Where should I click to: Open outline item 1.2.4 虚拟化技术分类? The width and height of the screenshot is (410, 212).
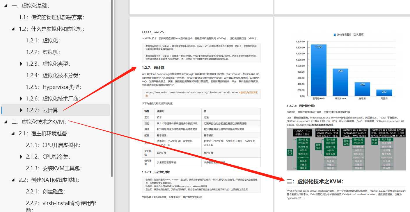pyautogui.click(x=53, y=76)
